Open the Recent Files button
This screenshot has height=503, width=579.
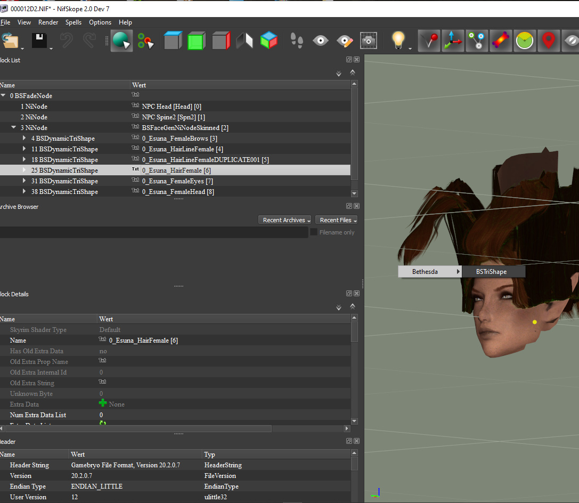336,220
